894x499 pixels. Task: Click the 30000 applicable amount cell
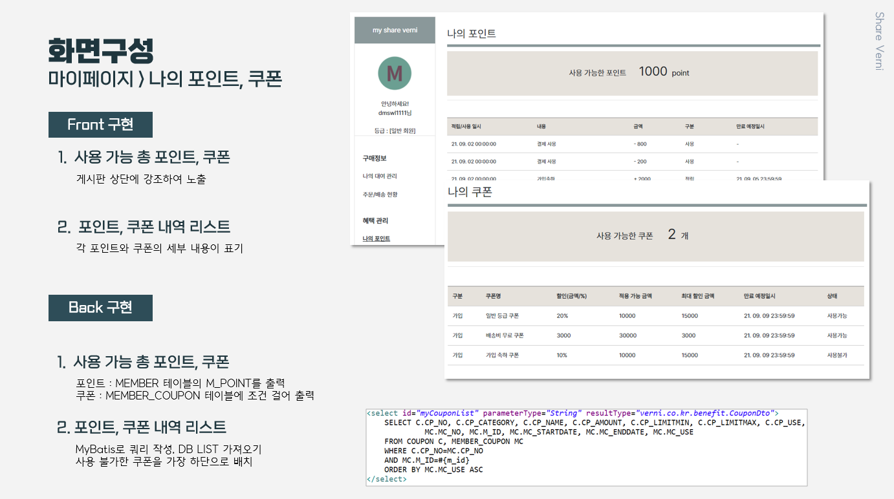click(x=627, y=335)
